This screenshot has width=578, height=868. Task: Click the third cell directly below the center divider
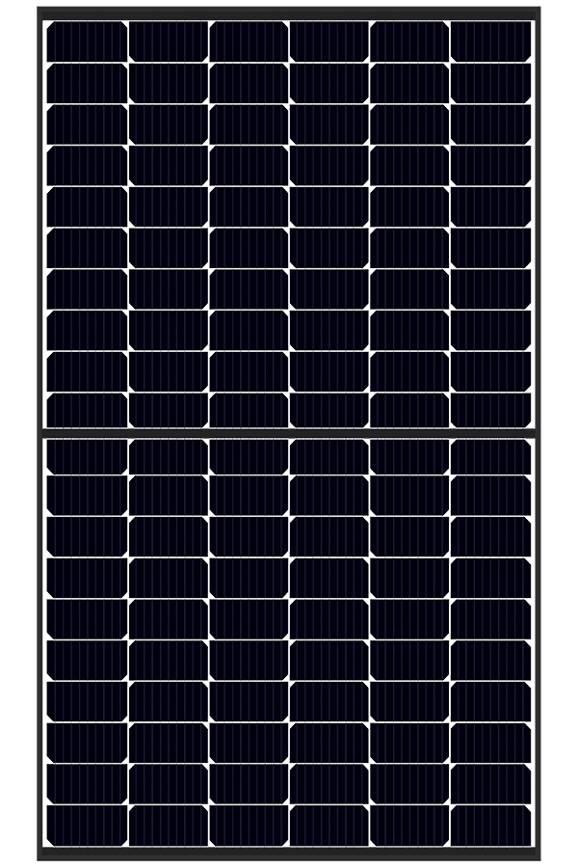pyautogui.click(x=249, y=457)
